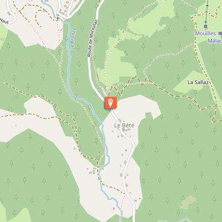The width and height of the screenshot is (222, 222).
Task: Click the "Le Bété" hamlet label
Action: [124, 125]
